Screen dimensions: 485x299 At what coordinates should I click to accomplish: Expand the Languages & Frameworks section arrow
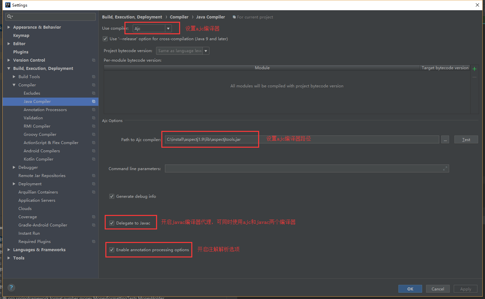[x=9, y=250]
